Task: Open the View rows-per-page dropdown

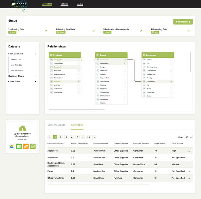Action: pyautogui.click(x=188, y=137)
